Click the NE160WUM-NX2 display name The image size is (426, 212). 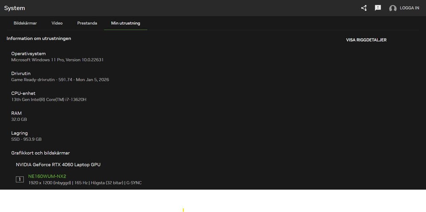[x=47, y=176]
